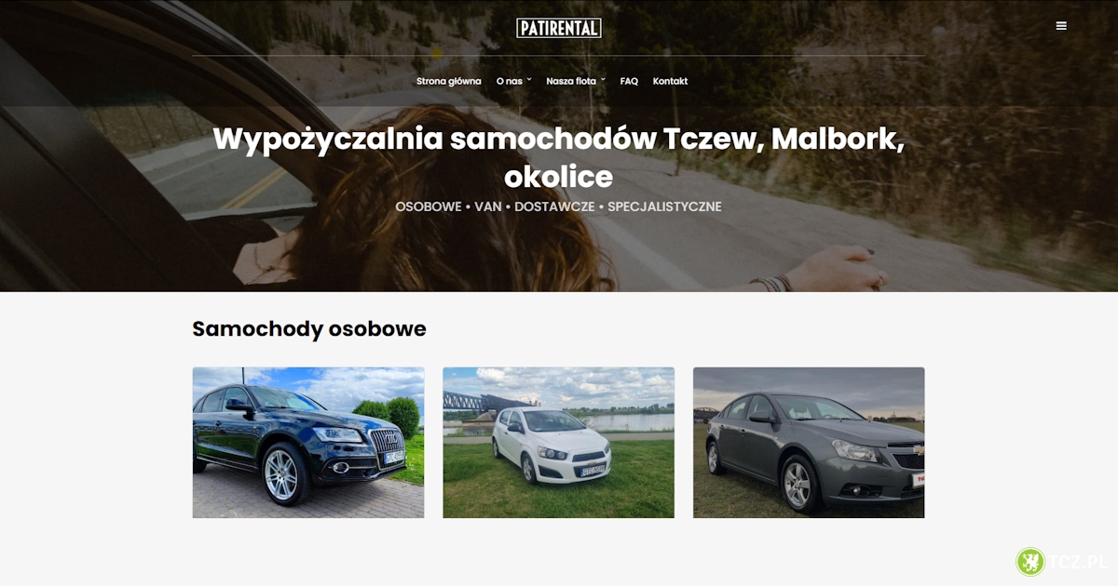Click the Samochody osobowe heading
Image resolution: width=1118 pixels, height=586 pixels.
pos(309,328)
